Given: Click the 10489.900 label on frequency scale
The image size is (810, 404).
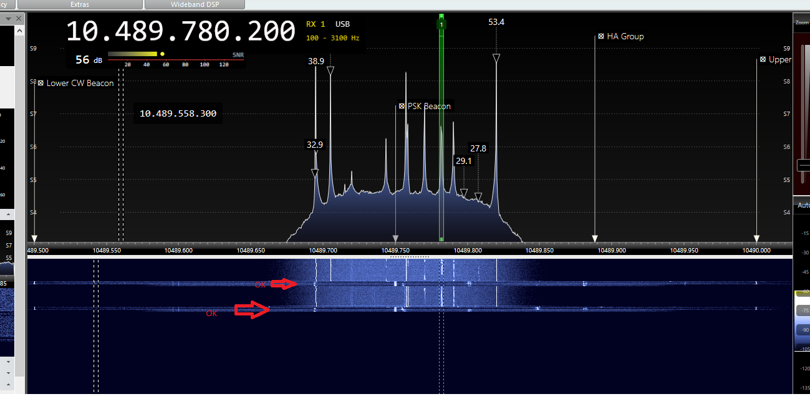Looking at the screenshot, I should [612, 250].
